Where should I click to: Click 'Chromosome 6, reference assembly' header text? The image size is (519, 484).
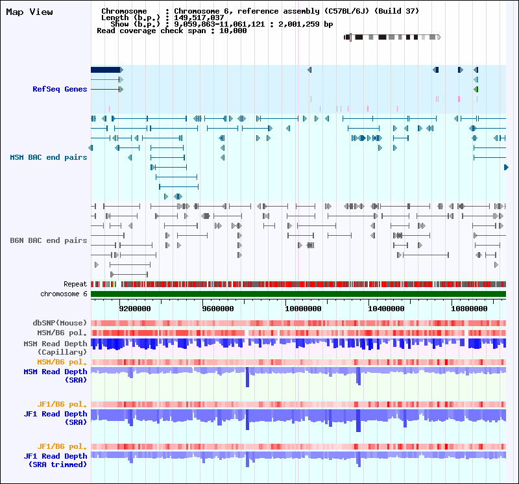pos(247,11)
